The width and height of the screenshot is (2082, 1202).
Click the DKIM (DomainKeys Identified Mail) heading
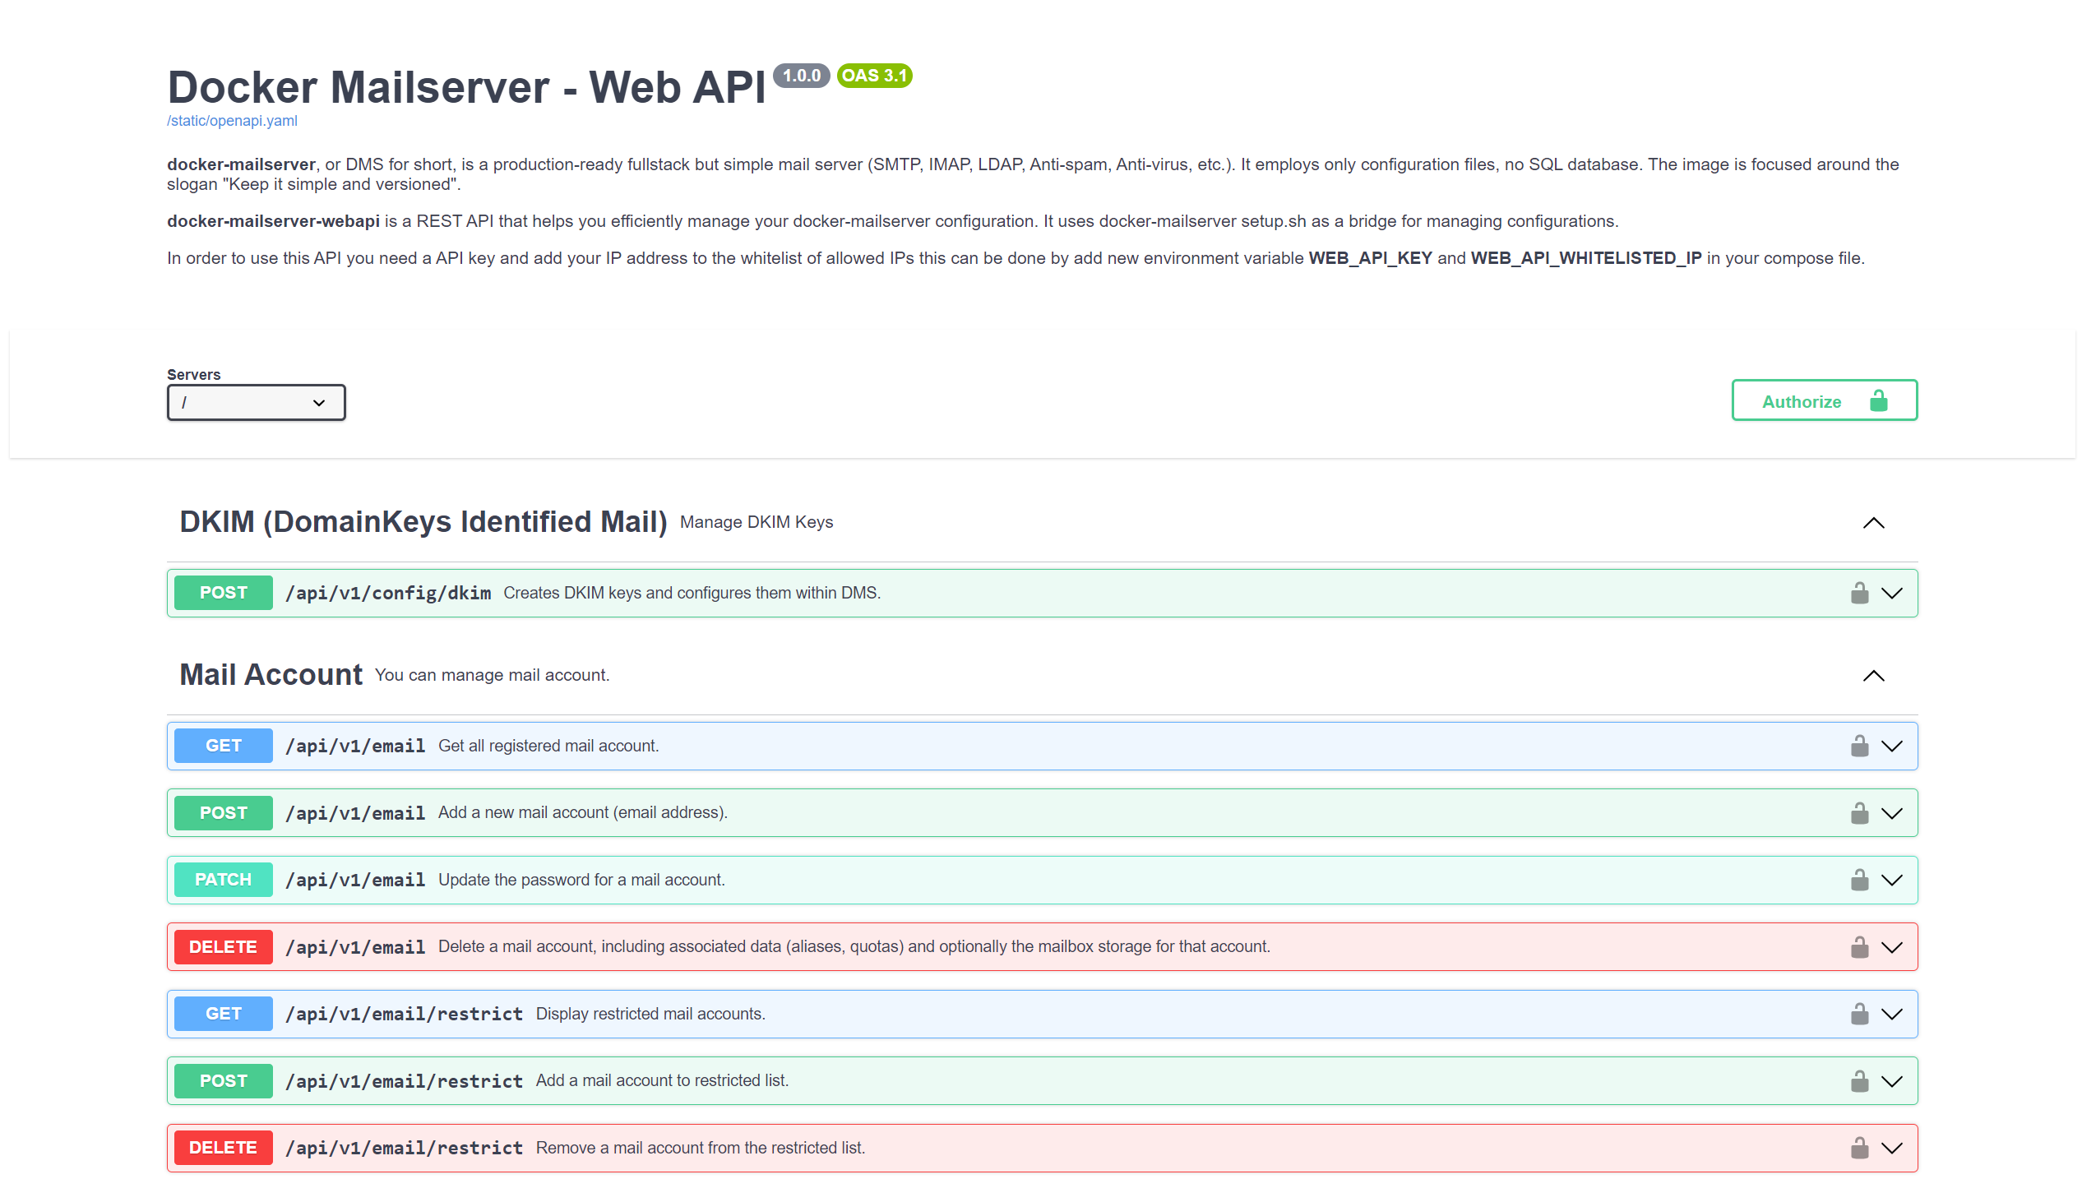pyautogui.click(x=423, y=522)
